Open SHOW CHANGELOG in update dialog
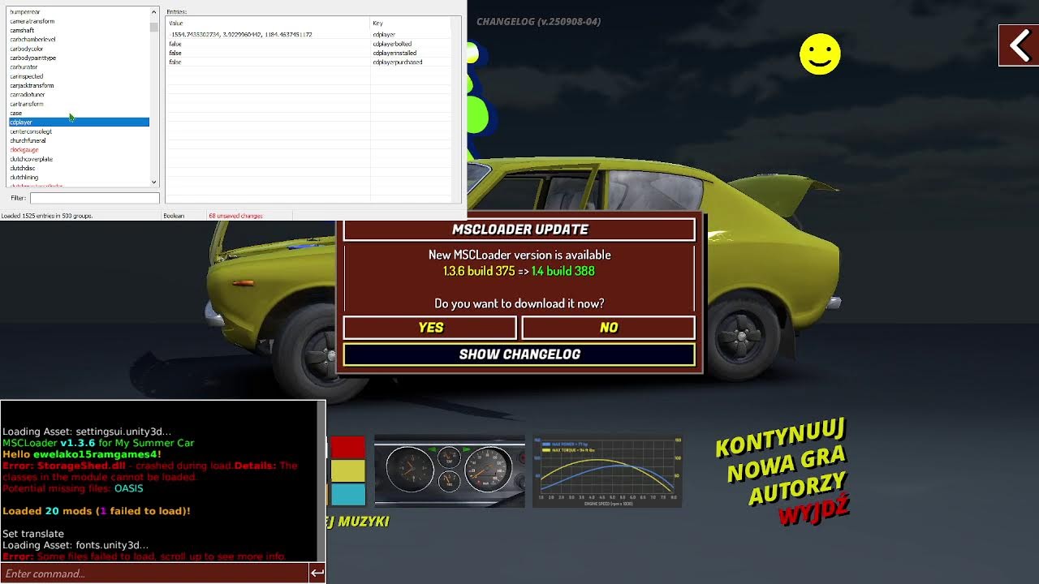This screenshot has width=1039, height=584. point(519,354)
